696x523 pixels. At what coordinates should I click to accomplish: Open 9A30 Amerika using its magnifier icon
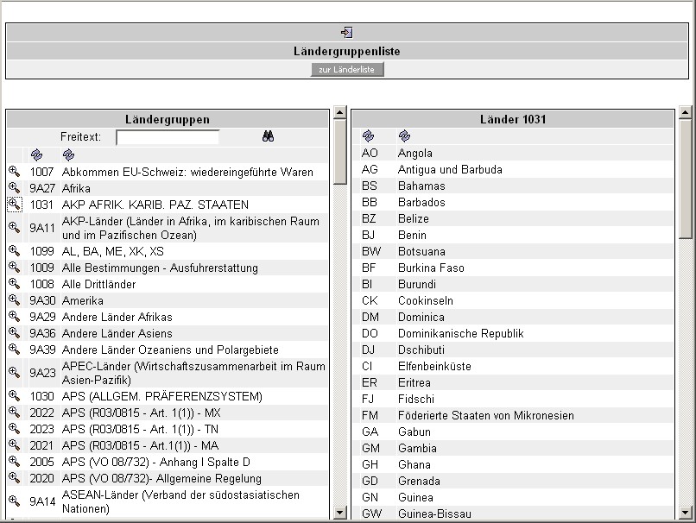pos(14,300)
